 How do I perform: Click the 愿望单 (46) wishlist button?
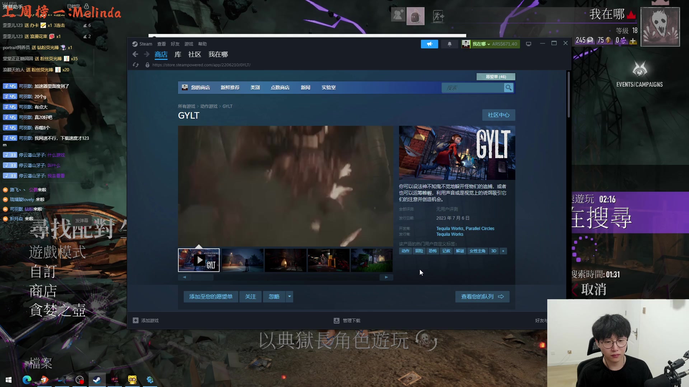coord(496,77)
